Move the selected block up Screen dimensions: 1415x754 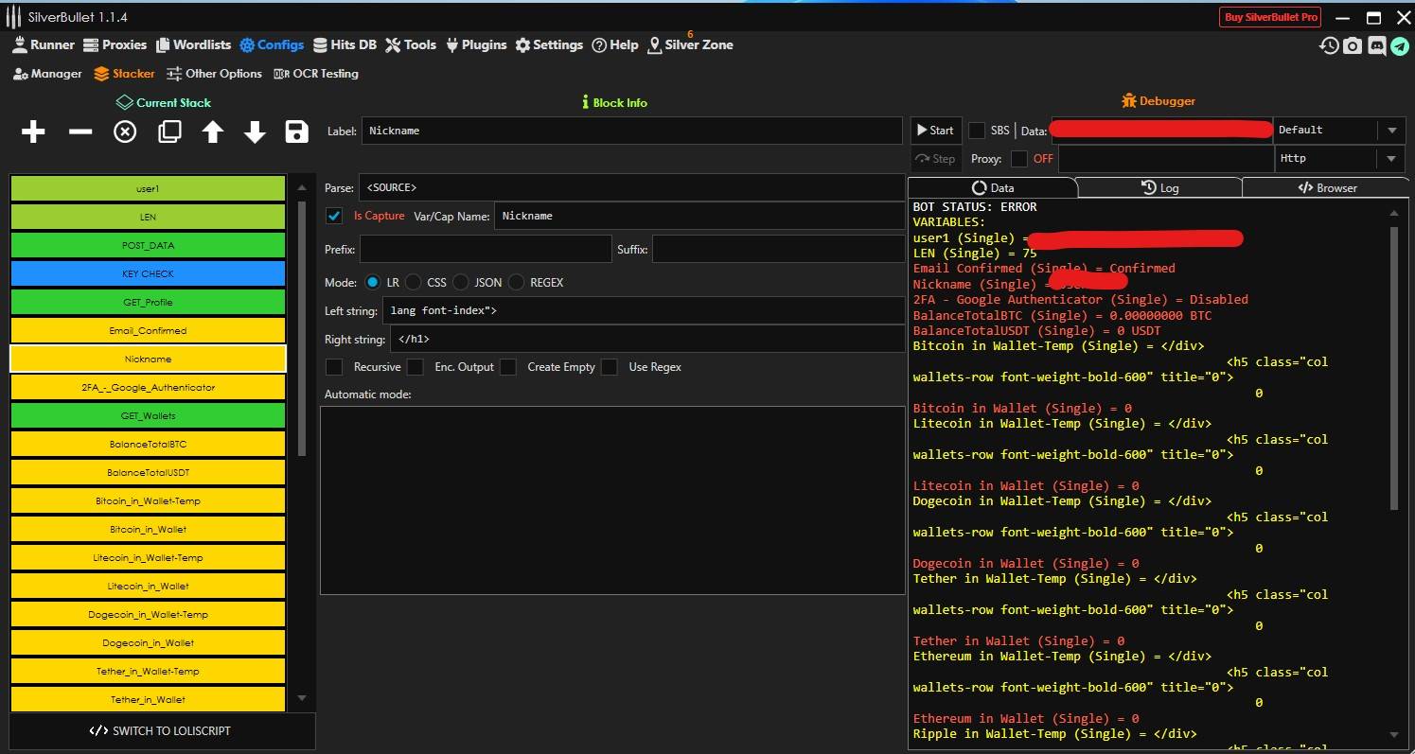[213, 132]
